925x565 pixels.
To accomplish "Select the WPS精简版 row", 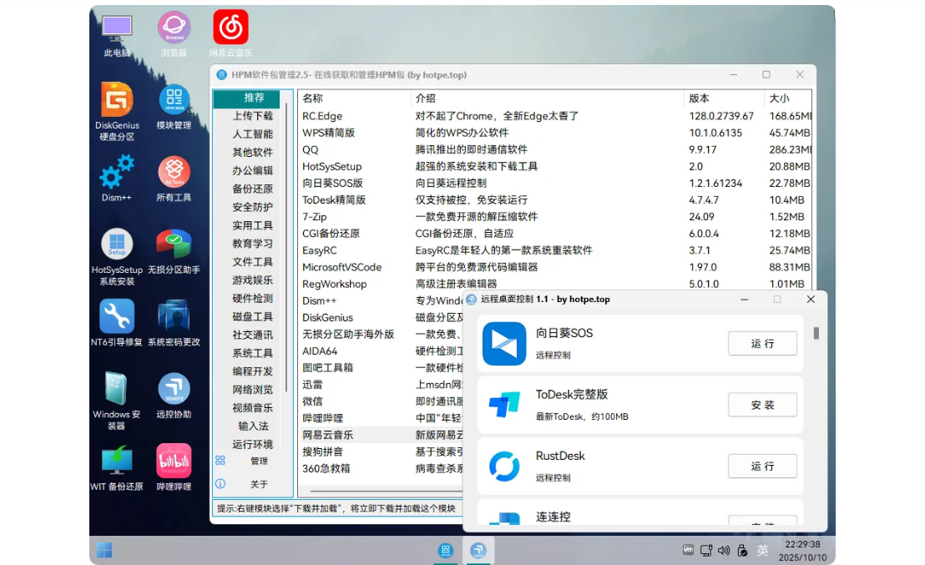I will tap(554, 134).
